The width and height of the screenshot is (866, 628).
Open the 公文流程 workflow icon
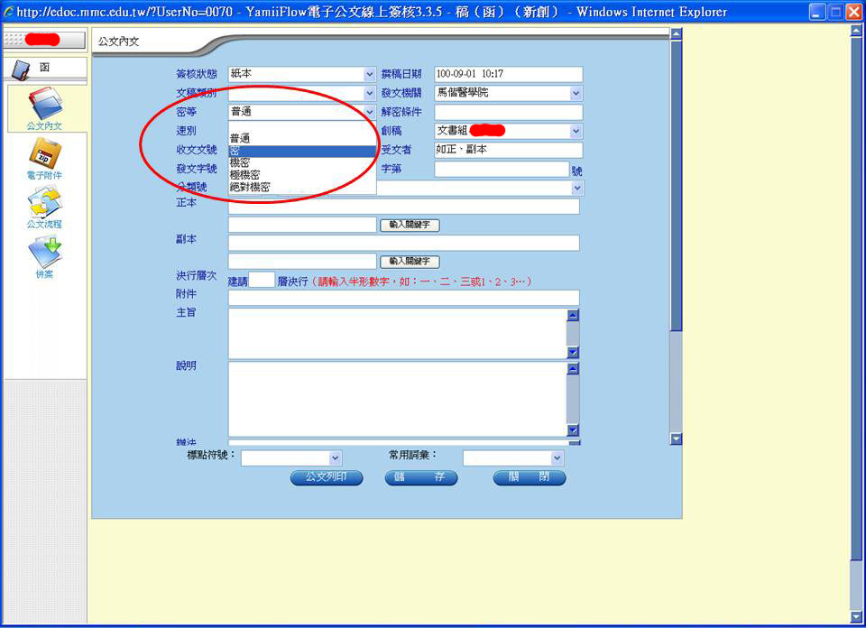pyautogui.click(x=45, y=202)
